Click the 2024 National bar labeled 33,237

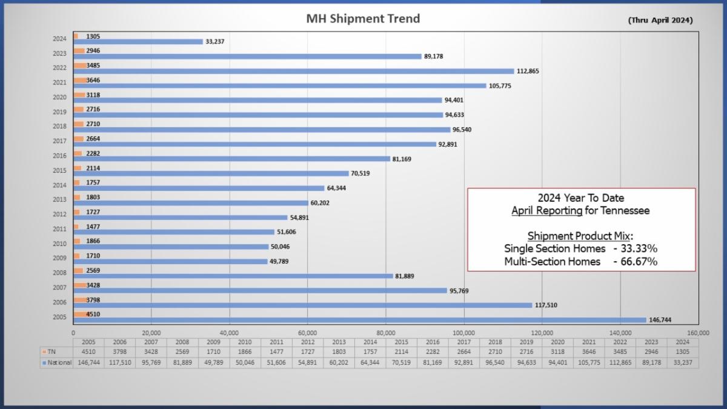138,42
